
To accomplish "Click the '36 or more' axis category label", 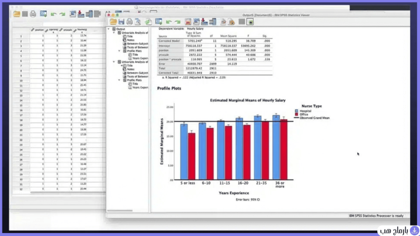I will [280, 185].
